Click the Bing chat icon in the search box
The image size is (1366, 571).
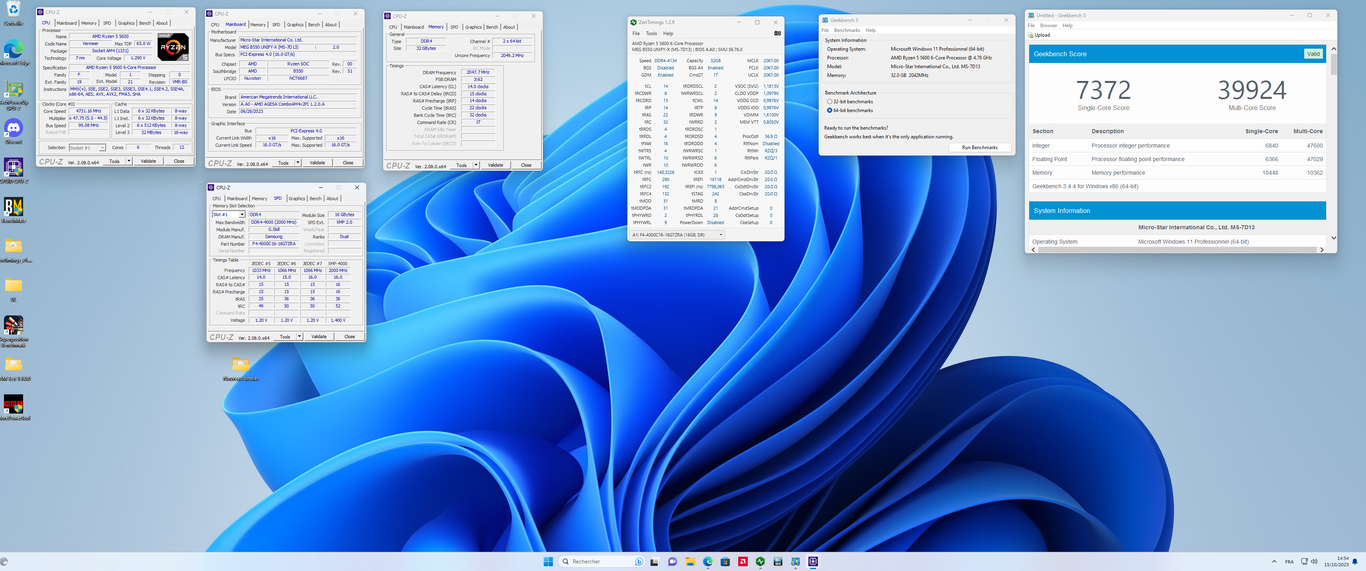coord(639,561)
